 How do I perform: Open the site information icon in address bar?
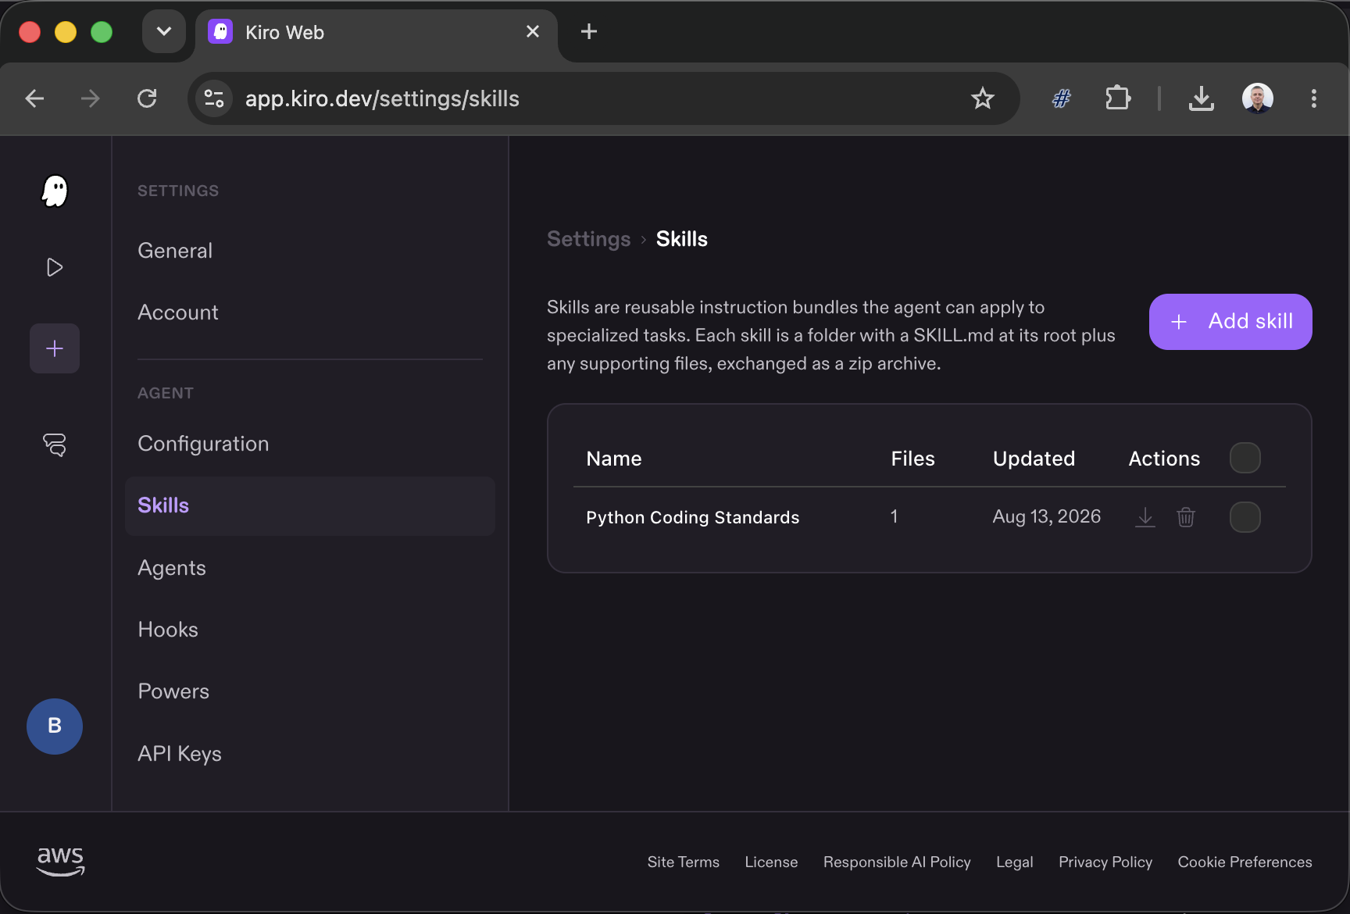click(214, 98)
